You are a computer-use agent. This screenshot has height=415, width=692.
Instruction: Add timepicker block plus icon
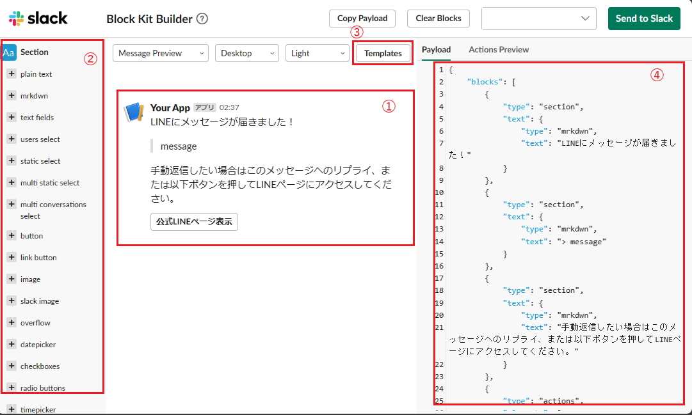coord(12,409)
